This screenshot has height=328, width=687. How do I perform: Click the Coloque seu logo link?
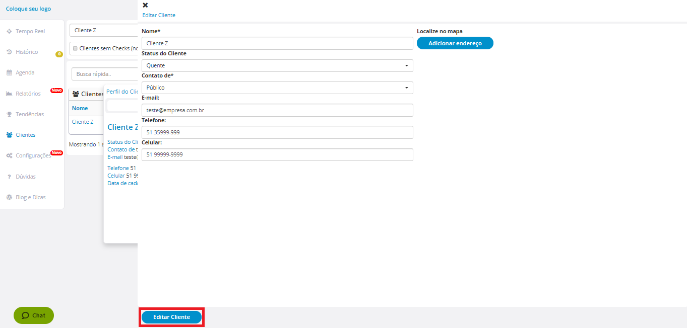point(28,9)
